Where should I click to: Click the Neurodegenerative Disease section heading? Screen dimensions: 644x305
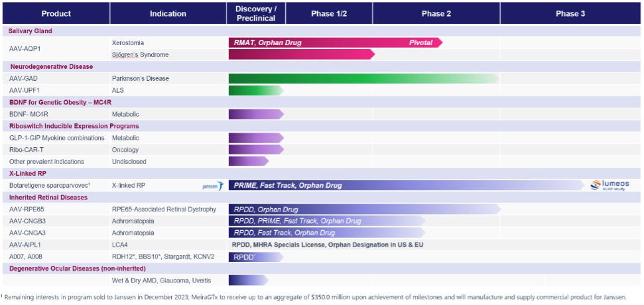[51, 66]
